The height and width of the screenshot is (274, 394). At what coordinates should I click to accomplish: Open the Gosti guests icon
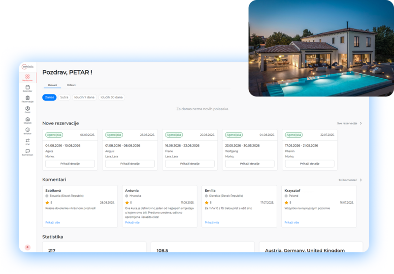pos(28,109)
